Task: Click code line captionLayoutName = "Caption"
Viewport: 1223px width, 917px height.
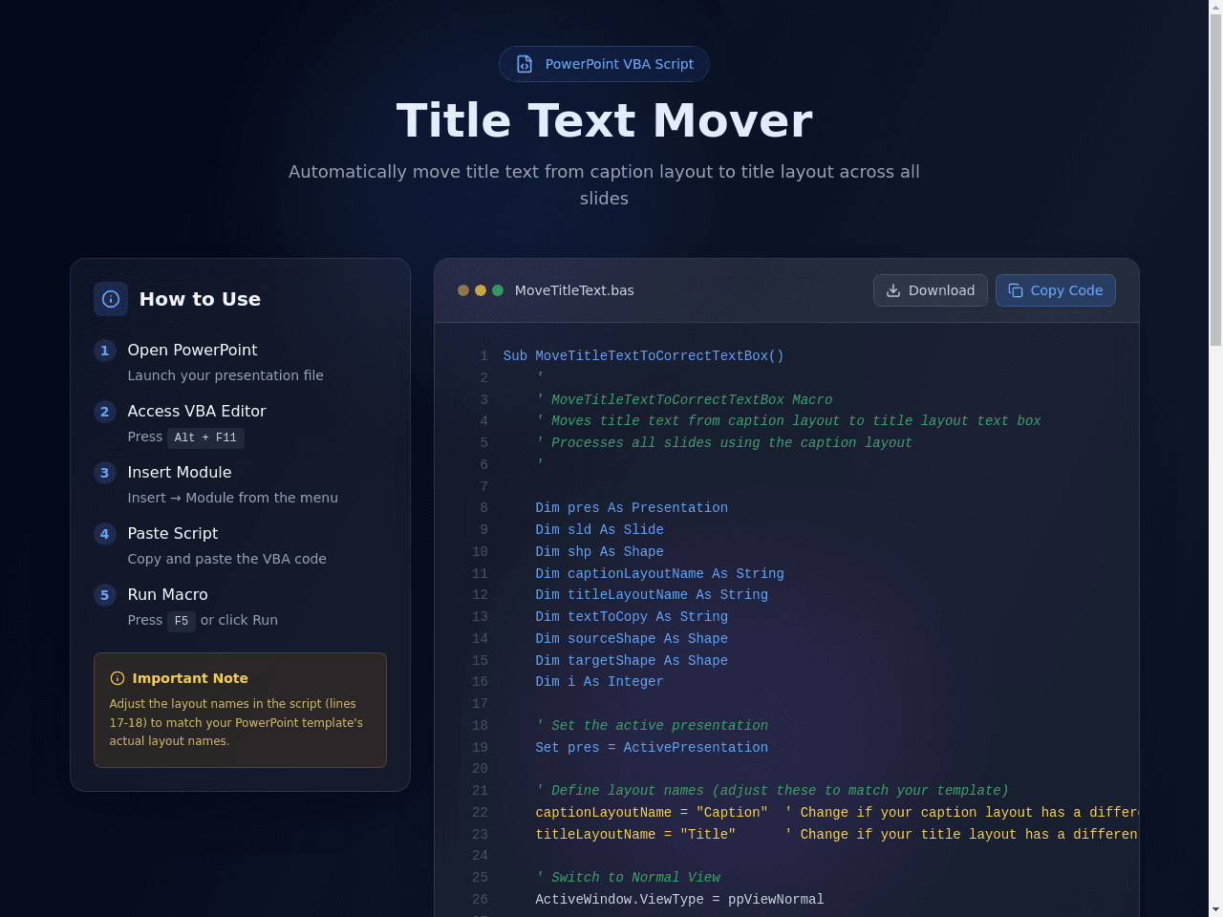Action: click(652, 813)
